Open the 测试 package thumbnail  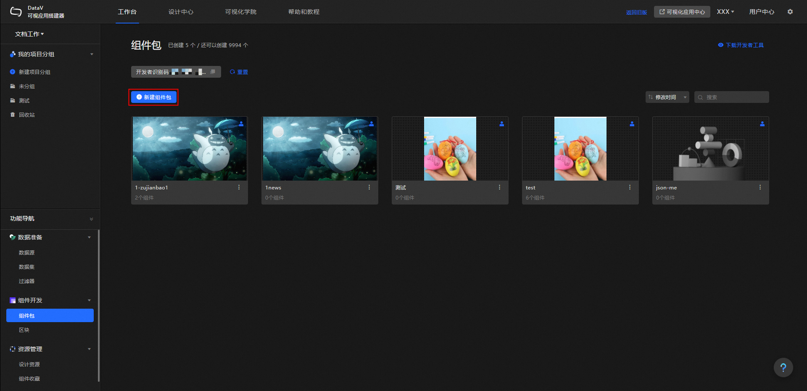tap(450, 149)
